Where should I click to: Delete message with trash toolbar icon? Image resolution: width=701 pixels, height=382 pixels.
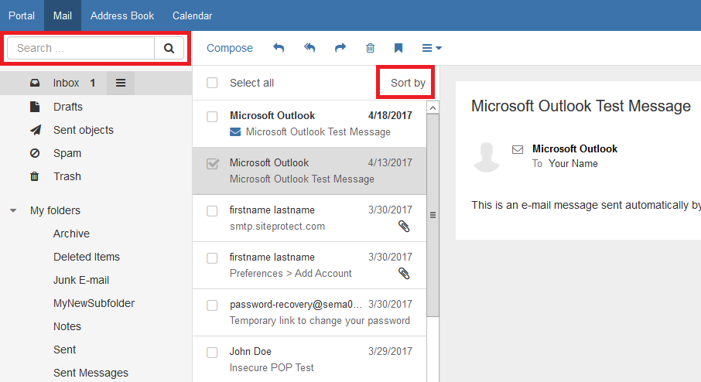click(x=370, y=48)
